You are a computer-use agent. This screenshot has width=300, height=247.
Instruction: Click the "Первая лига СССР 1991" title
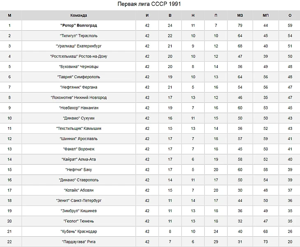tap(149, 4)
